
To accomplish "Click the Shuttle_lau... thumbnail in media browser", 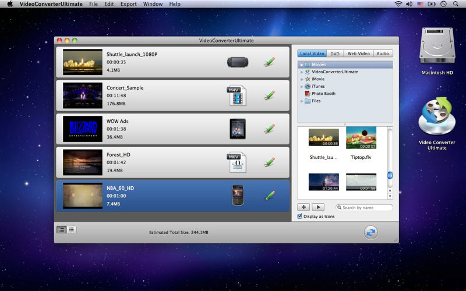I will 324,137.
